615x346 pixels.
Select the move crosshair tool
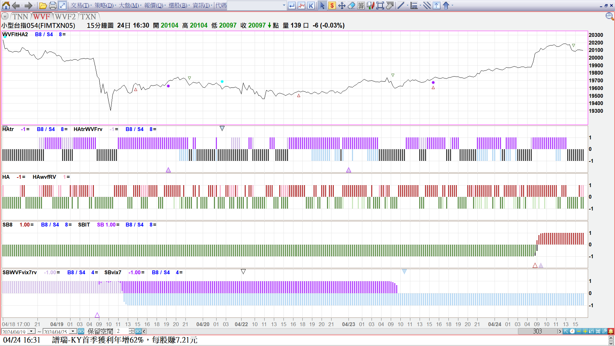[342, 5]
